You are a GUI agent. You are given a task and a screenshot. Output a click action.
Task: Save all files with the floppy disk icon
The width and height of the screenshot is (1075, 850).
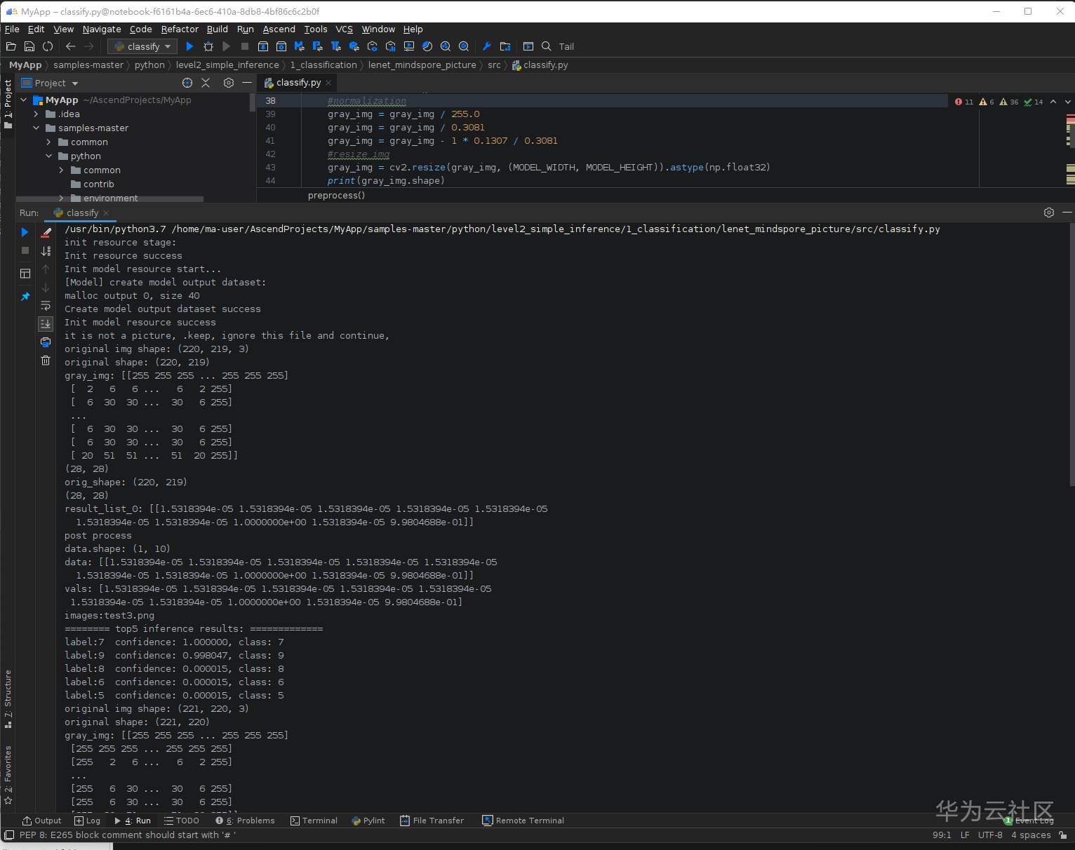[29, 46]
